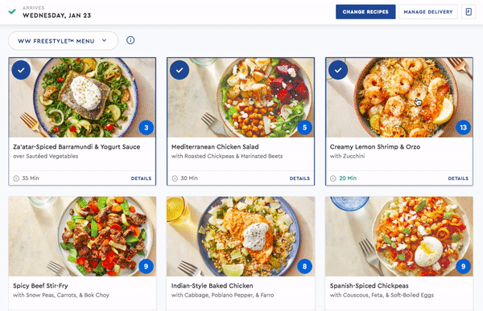Open the WW Freestyle Menu dropdown
Screen dimensions: 483x311
click(63, 41)
